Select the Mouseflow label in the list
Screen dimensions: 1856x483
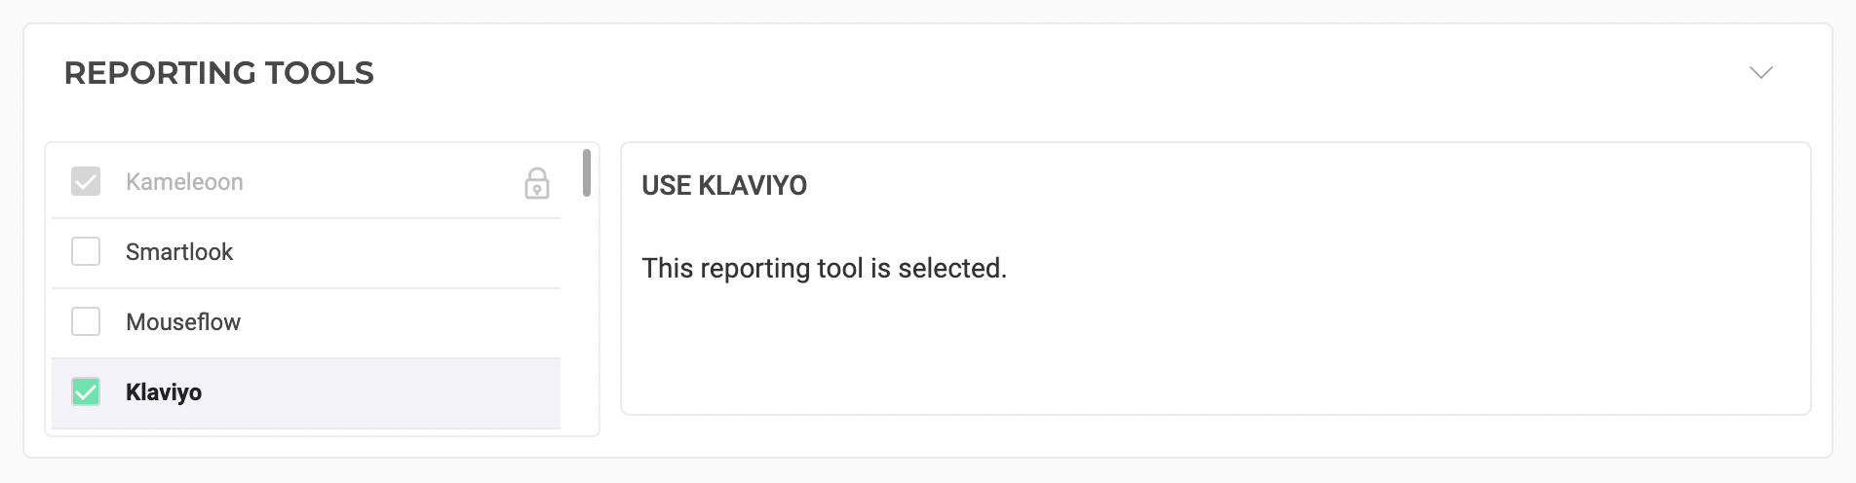[x=183, y=322]
